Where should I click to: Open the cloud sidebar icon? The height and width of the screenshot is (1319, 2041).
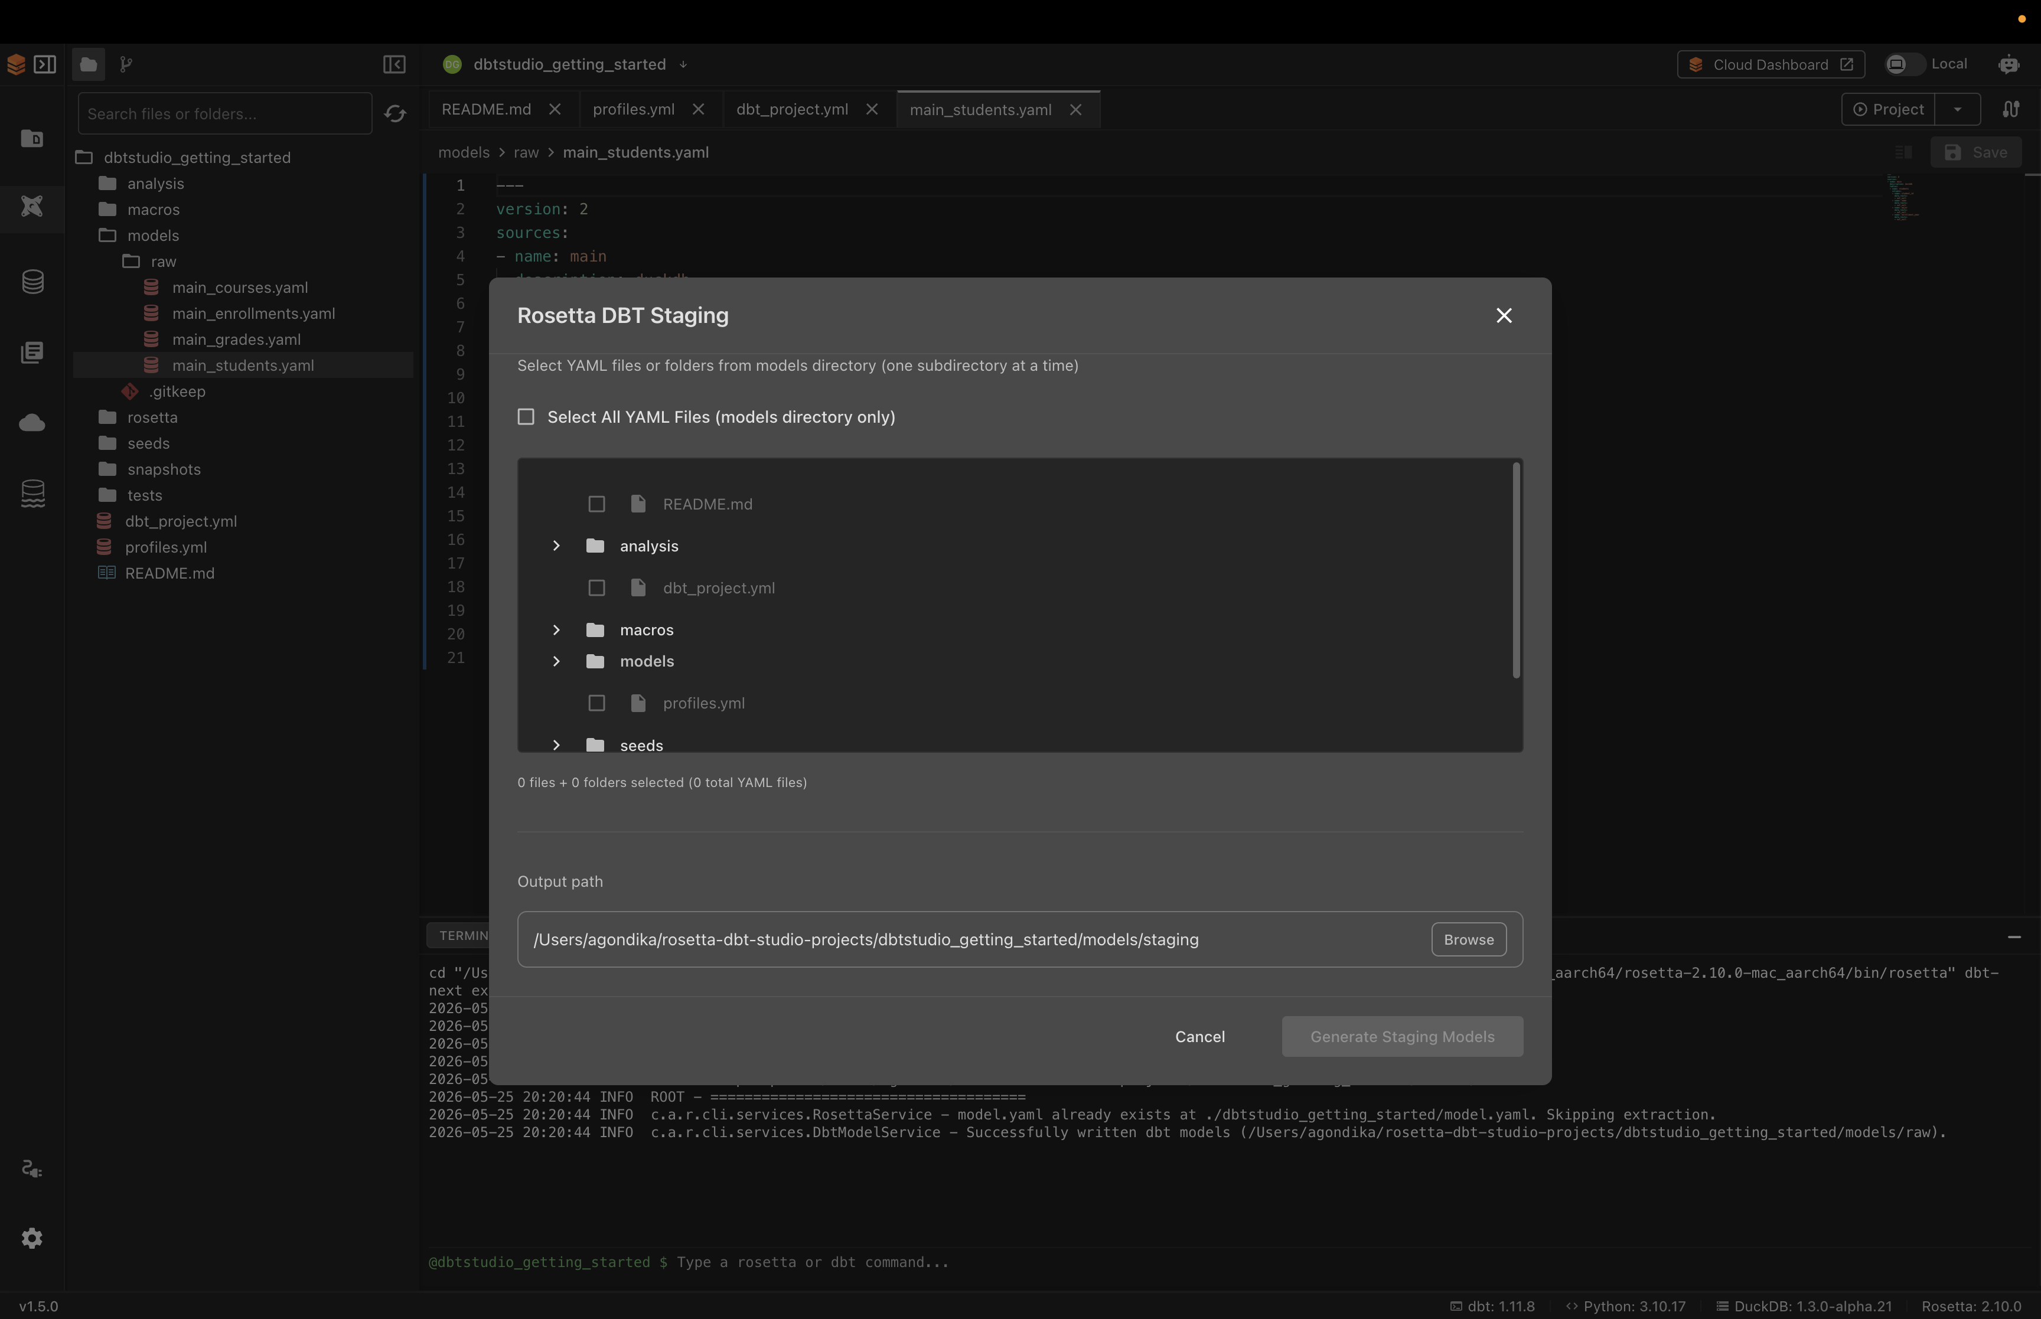click(x=32, y=422)
